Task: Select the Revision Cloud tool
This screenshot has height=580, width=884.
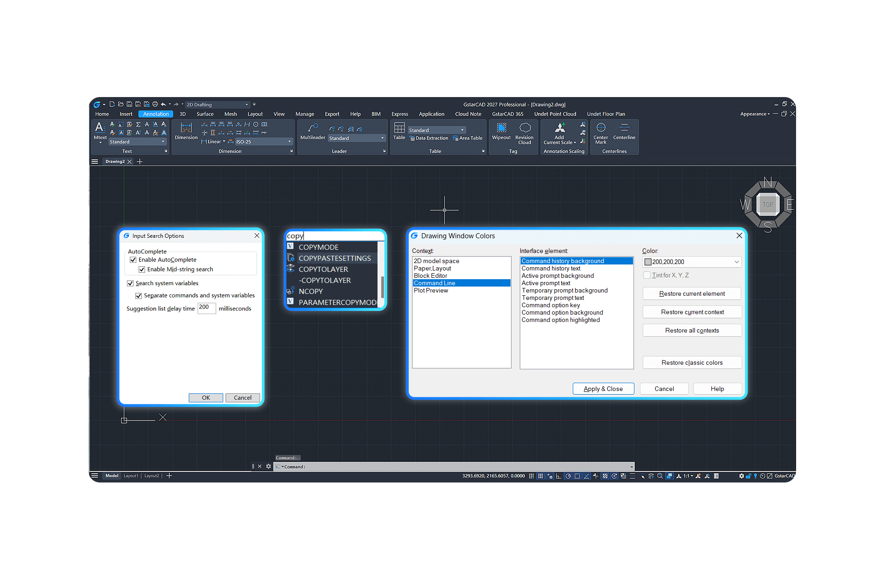Action: (524, 133)
